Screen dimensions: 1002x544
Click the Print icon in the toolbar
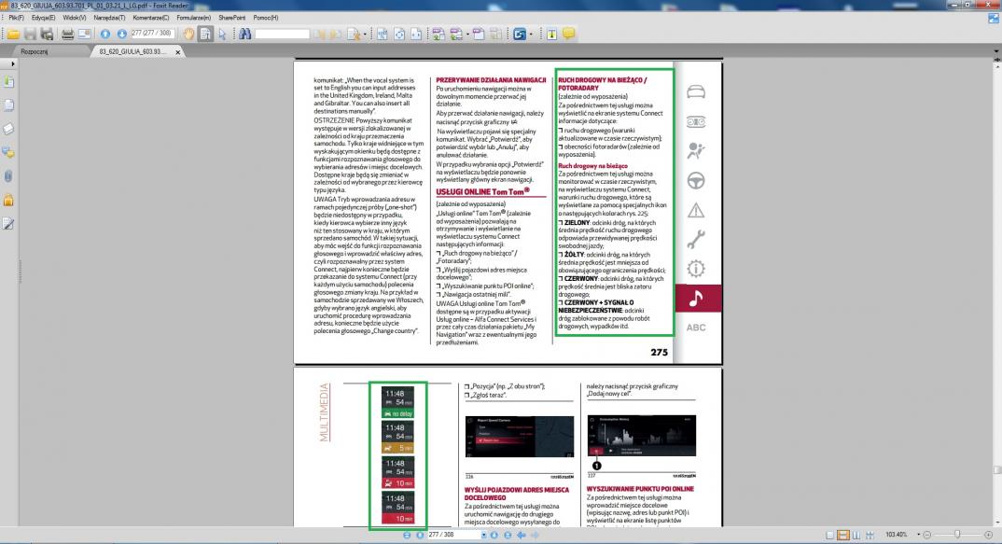click(x=68, y=34)
